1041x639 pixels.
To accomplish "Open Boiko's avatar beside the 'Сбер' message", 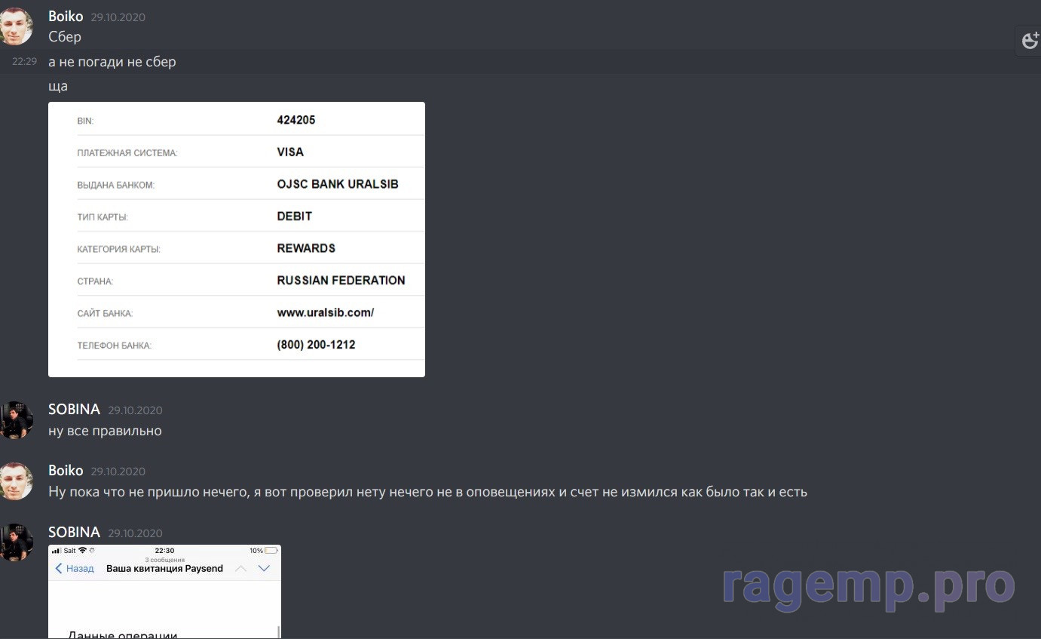I will (16, 26).
